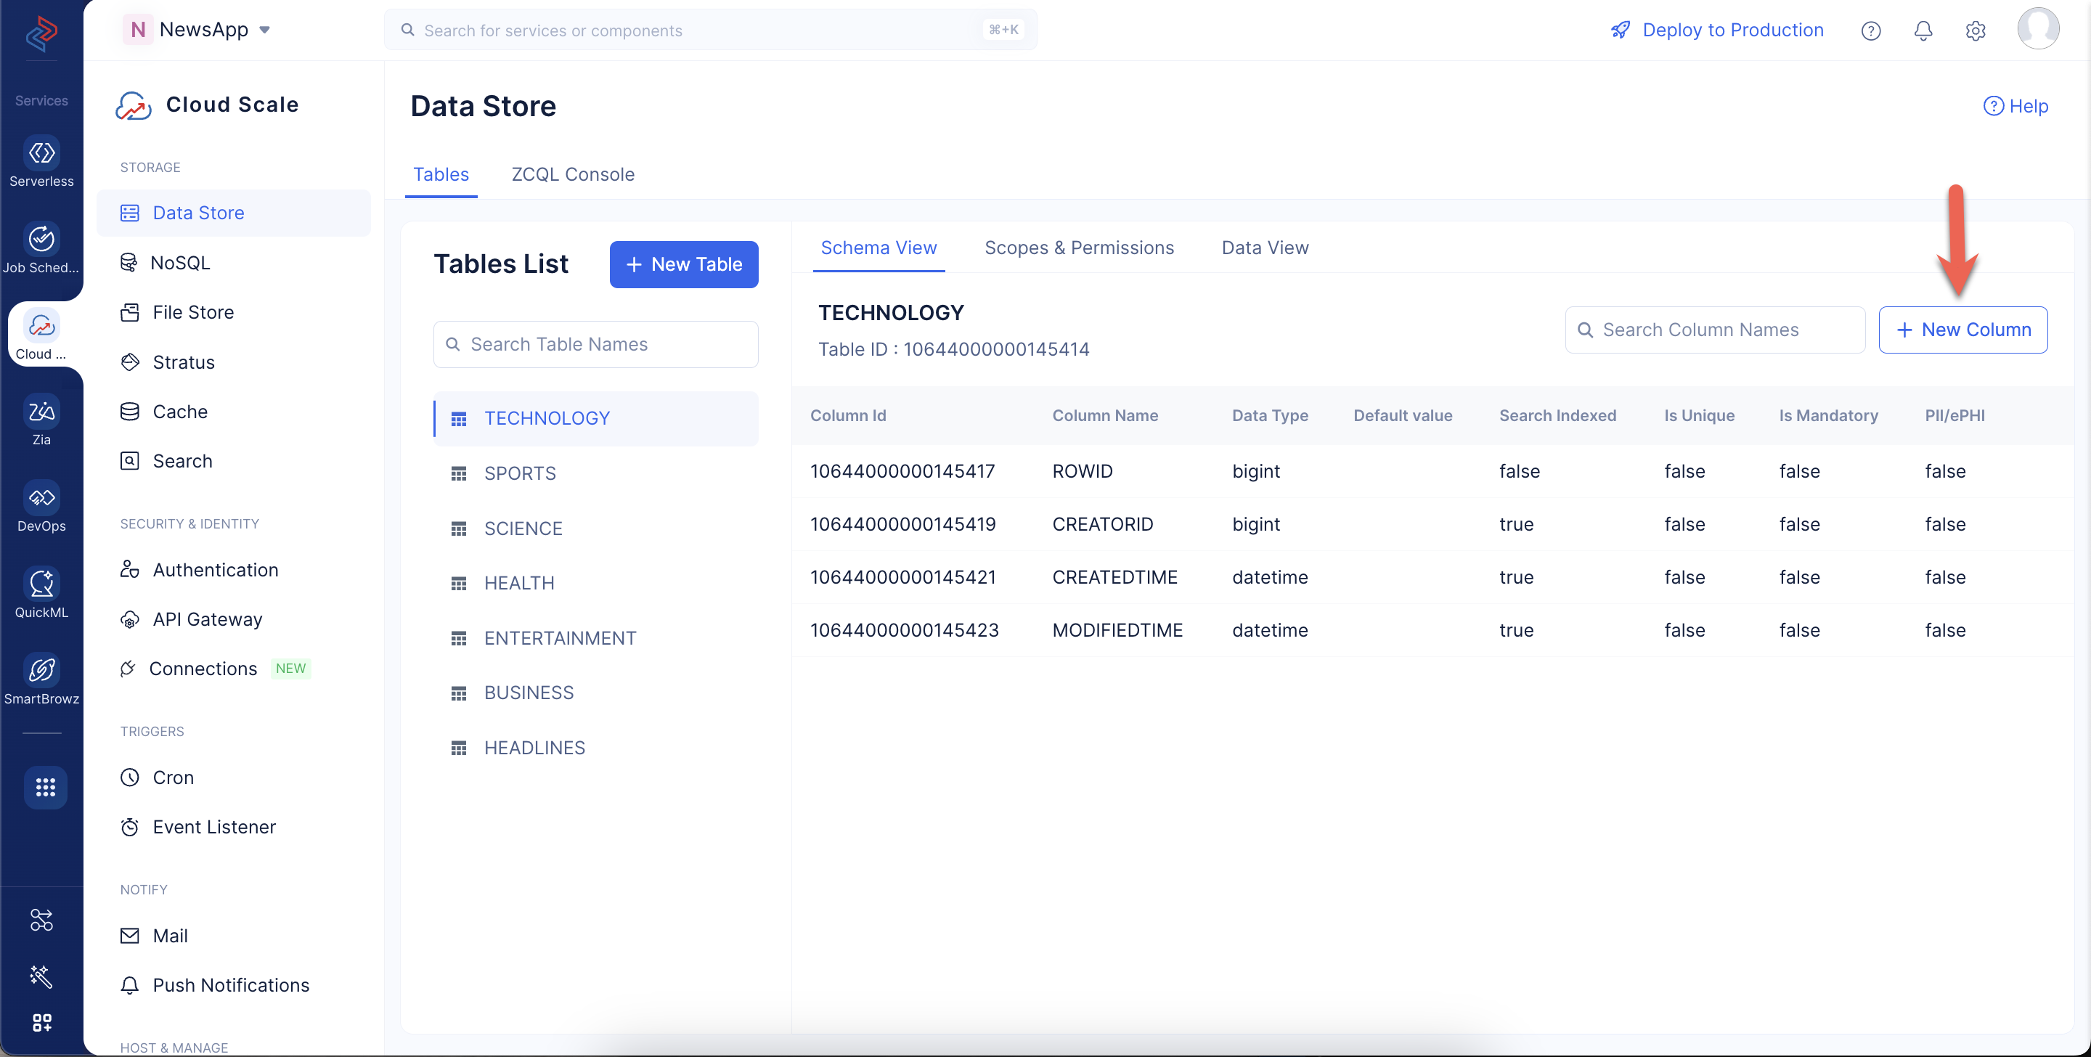Open the Job Scheduling service icon
The height and width of the screenshot is (1057, 2091).
[41, 240]
